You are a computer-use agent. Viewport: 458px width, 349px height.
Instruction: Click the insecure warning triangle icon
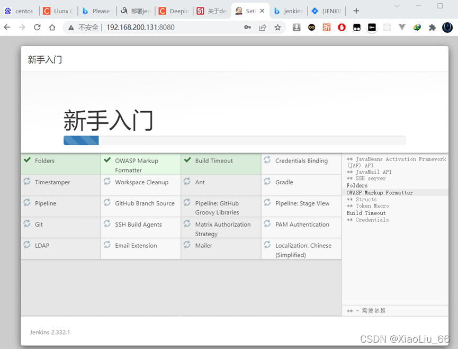[71, 28]
